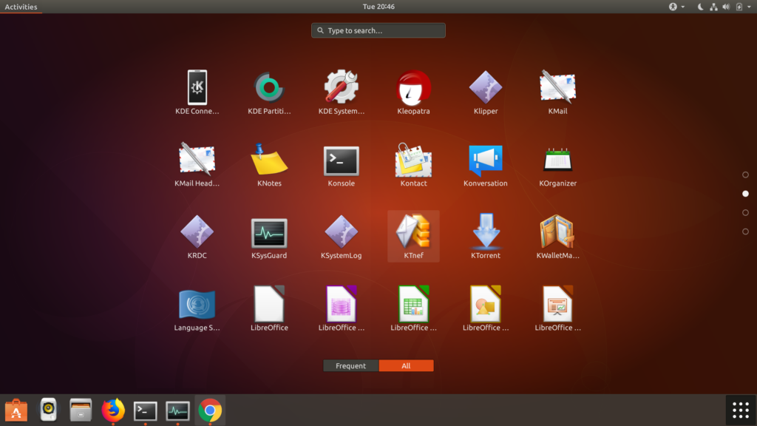
Task: Open System Monitor in the dock
Action: point(177,410)
